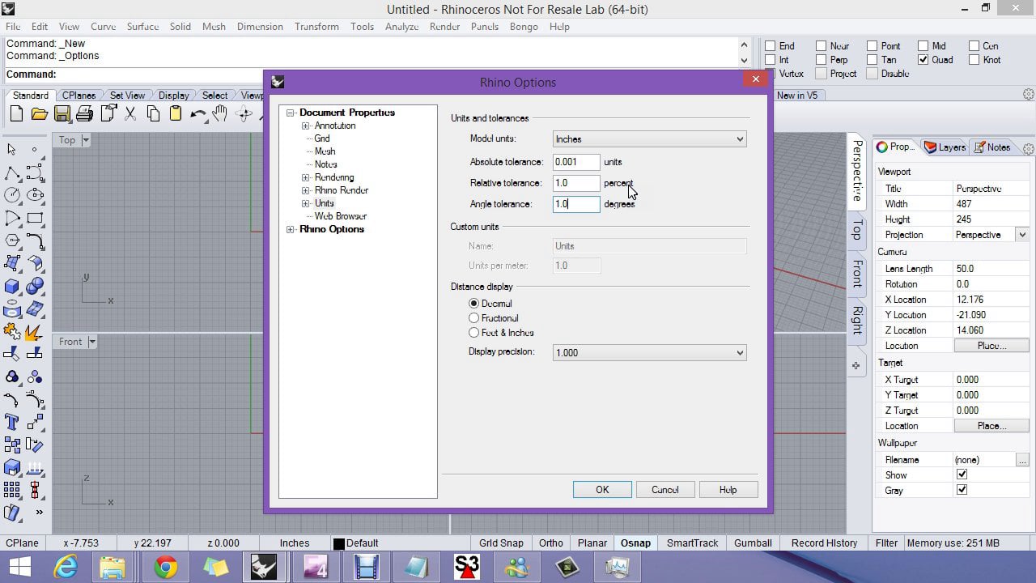This screenshot has width=1036, height=583.
Task: Select Fractional distance display option
Action: point(474,318)
